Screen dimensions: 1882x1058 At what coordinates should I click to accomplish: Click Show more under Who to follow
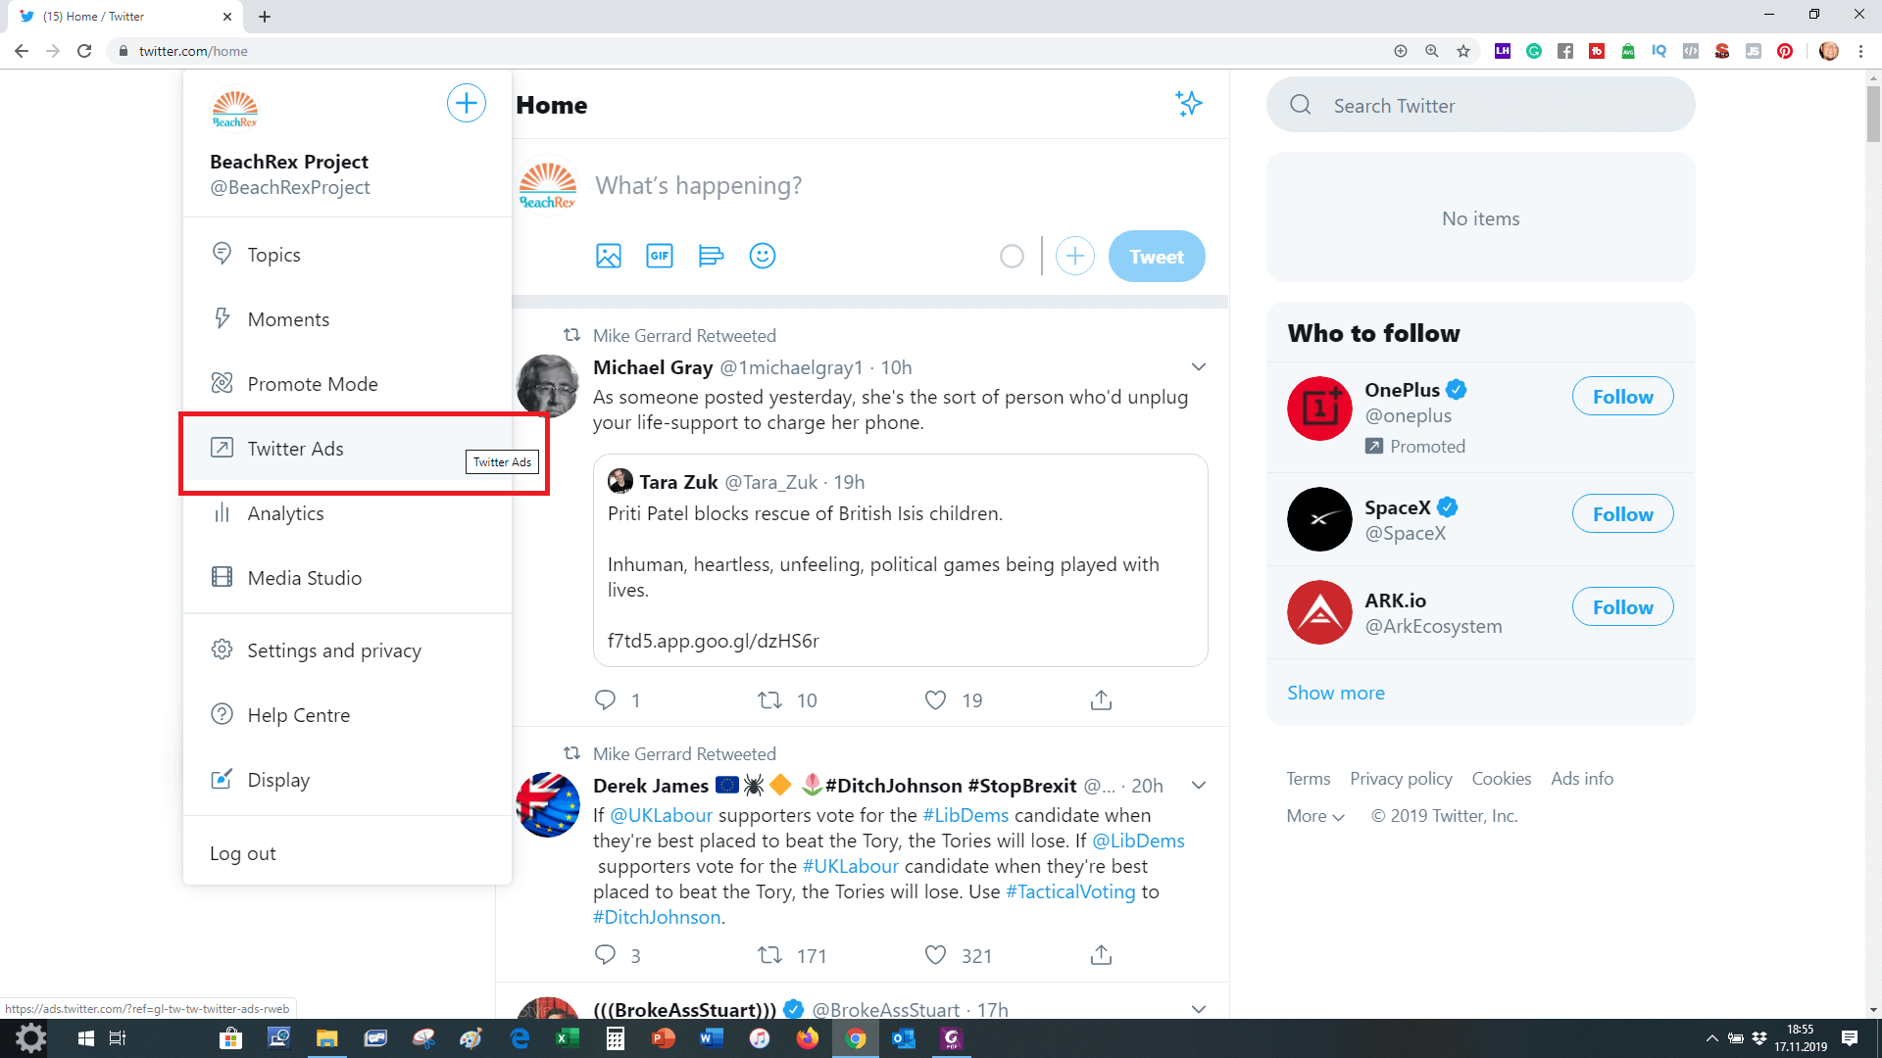coord(1335,693)
